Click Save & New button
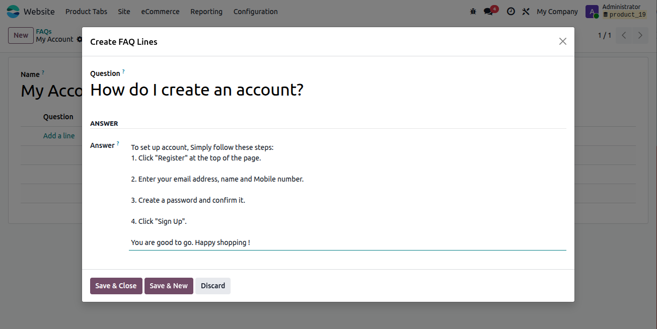The height and width of the screenshot is (329, 657). (x=169, y=286)
